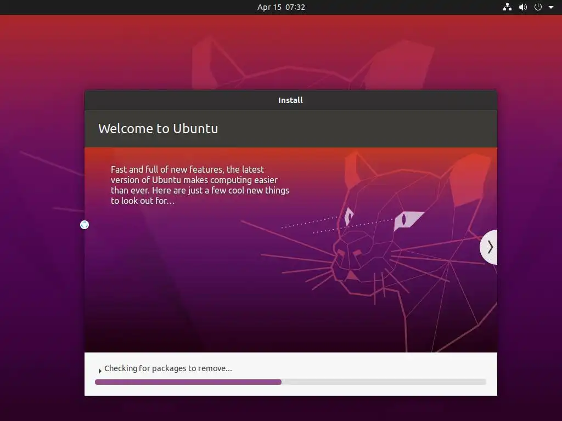Image resolution: width=562 pixels, height=421 pixels.
Task: Expand the system menu dropdown arrow
Action: [551, 7]
